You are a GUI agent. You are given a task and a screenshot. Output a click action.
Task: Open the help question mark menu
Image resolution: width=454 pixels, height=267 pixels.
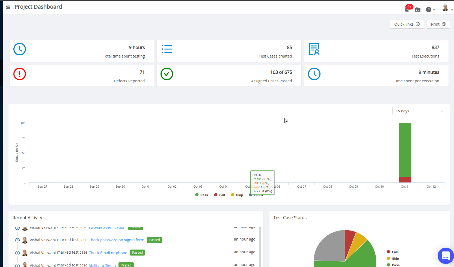430,10
